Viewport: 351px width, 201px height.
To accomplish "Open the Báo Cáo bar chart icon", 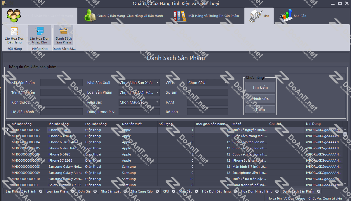I will pyautogui.click(x=286, y=16).
